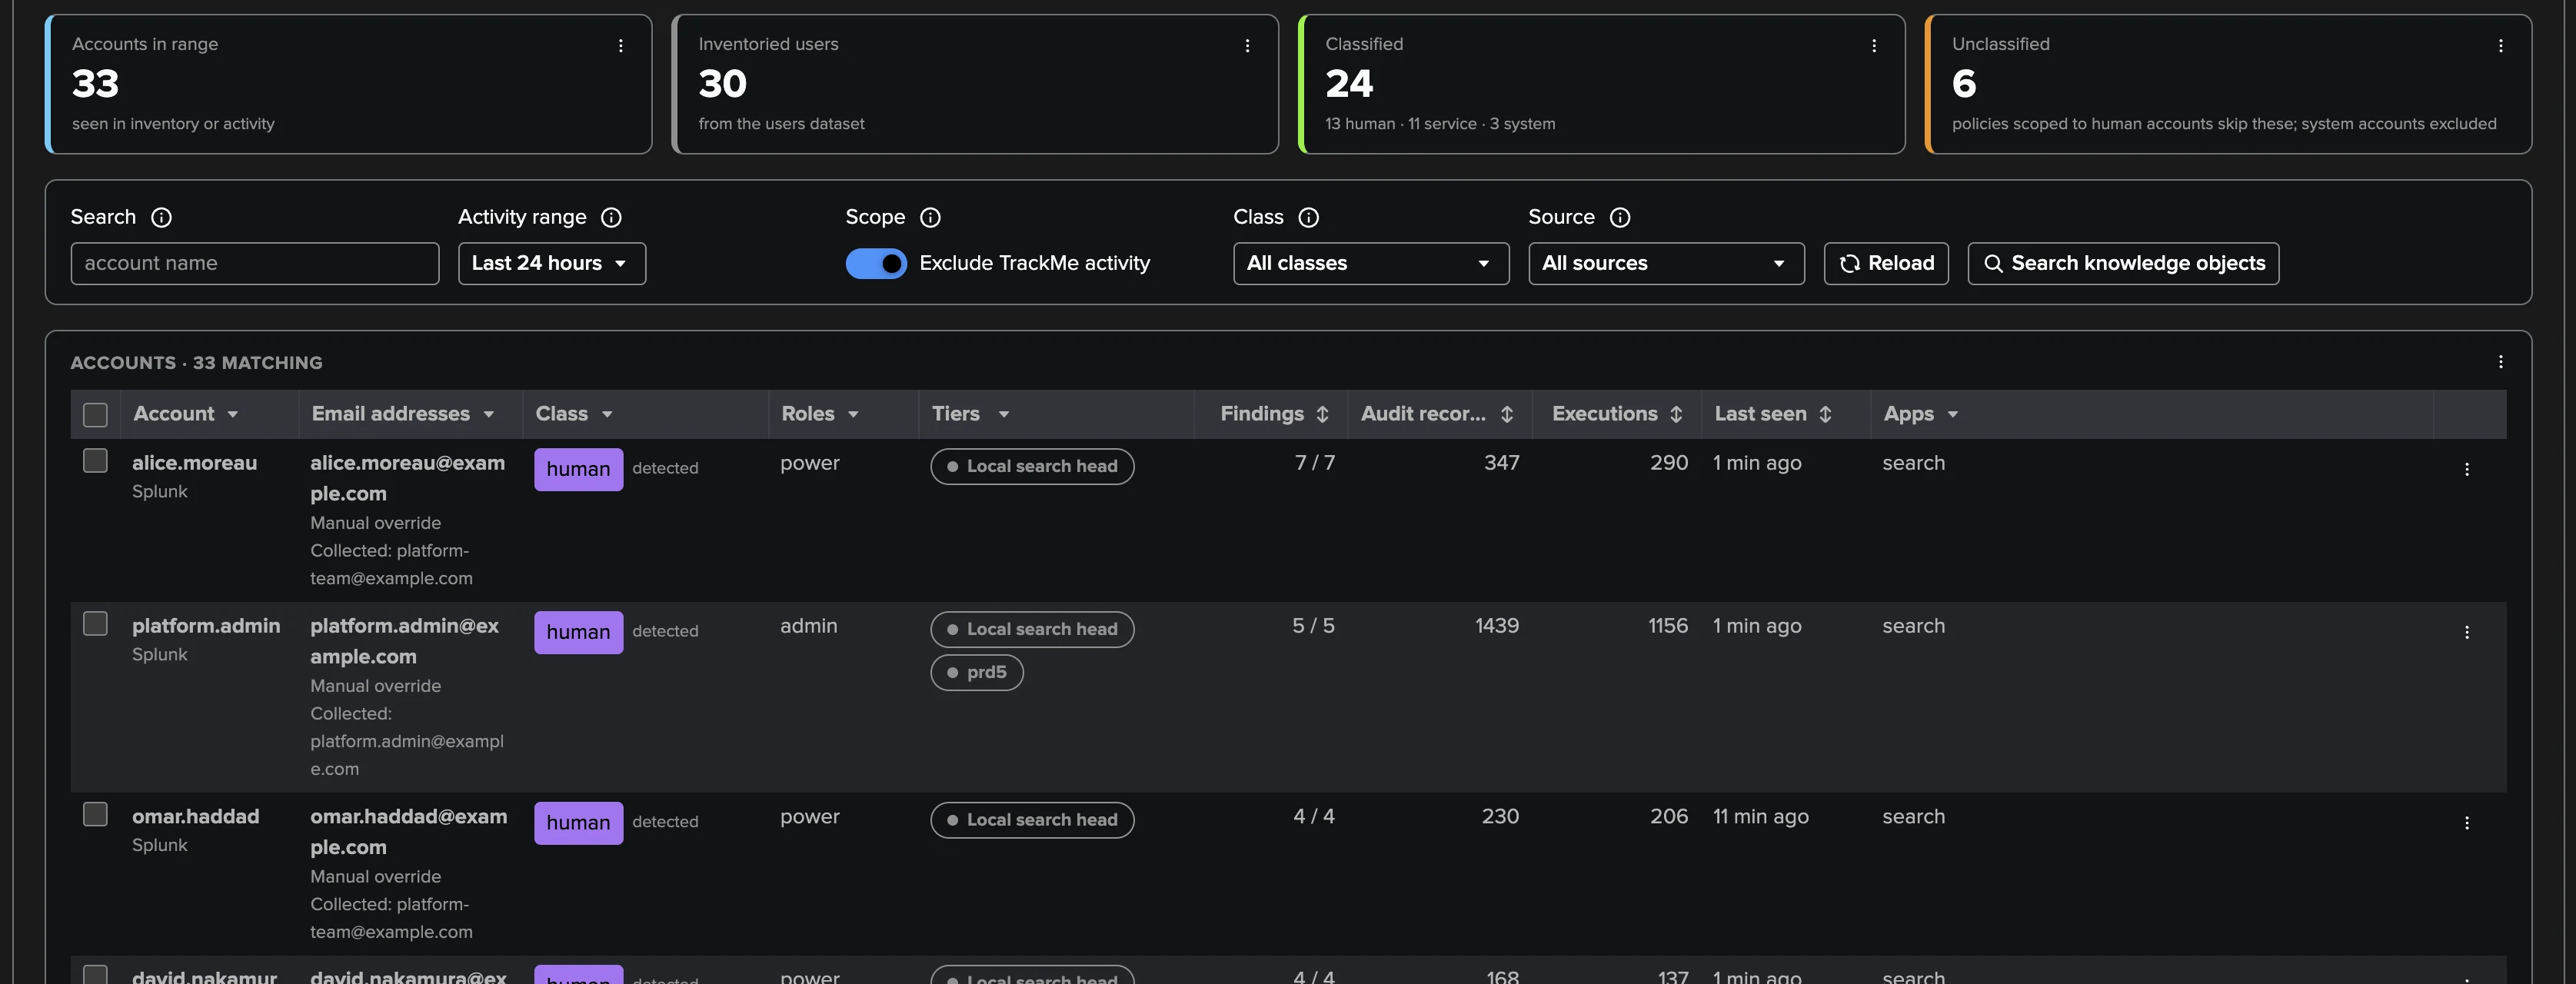This screenshot has height=984, width=2576.
Task: Open row actions menu for platform.admin
Action: pos(2467,632)
